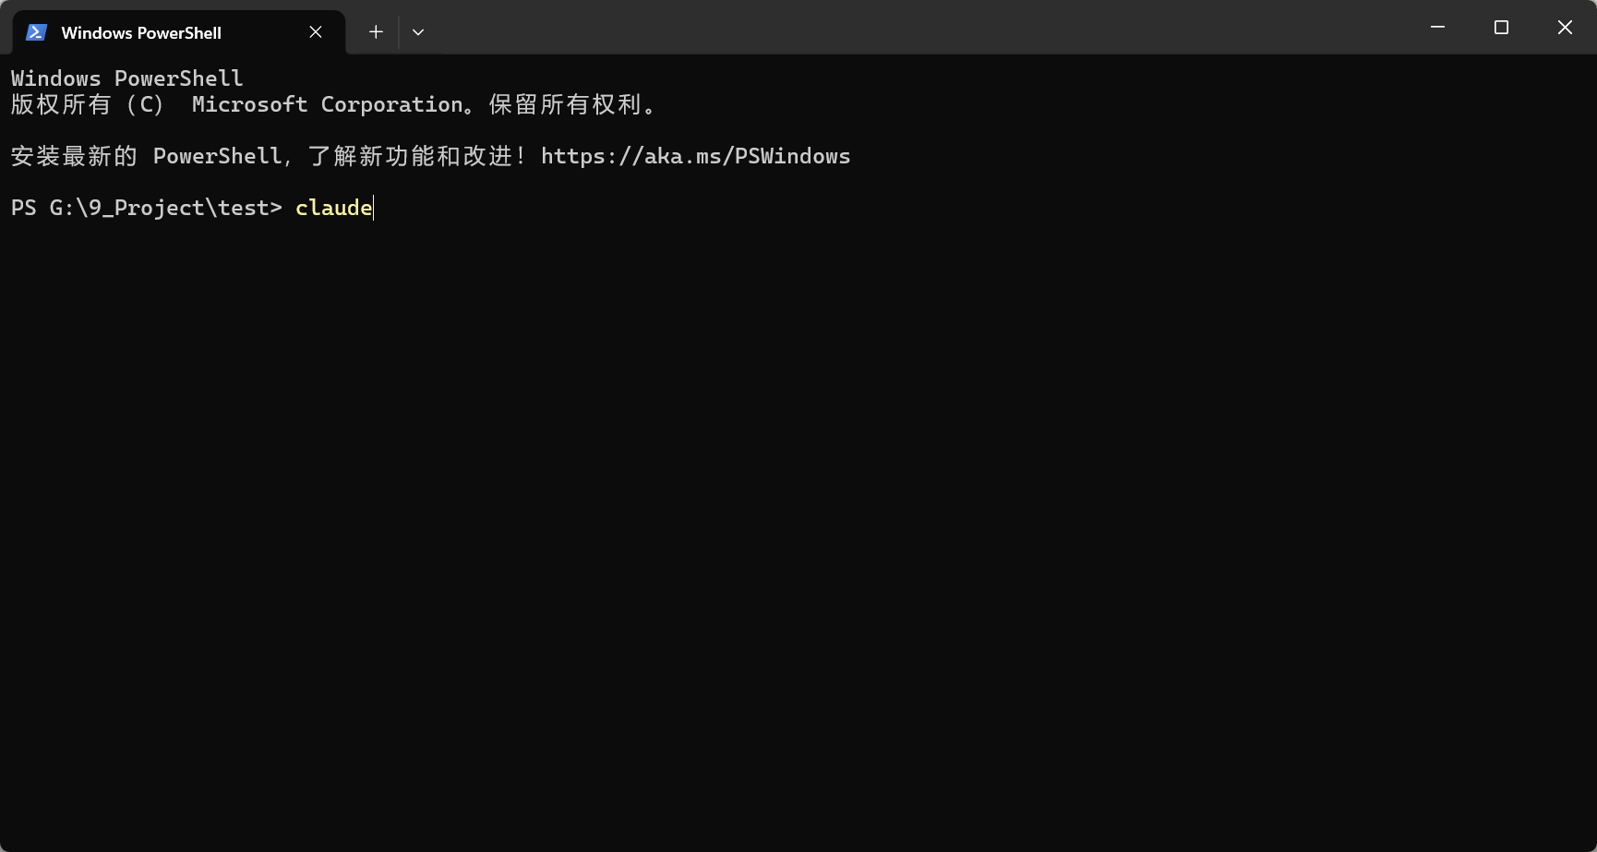Select the Windows PowerShell tab title
The width and height of the screenshot is (1597, 852).
[x=141, y=33]
